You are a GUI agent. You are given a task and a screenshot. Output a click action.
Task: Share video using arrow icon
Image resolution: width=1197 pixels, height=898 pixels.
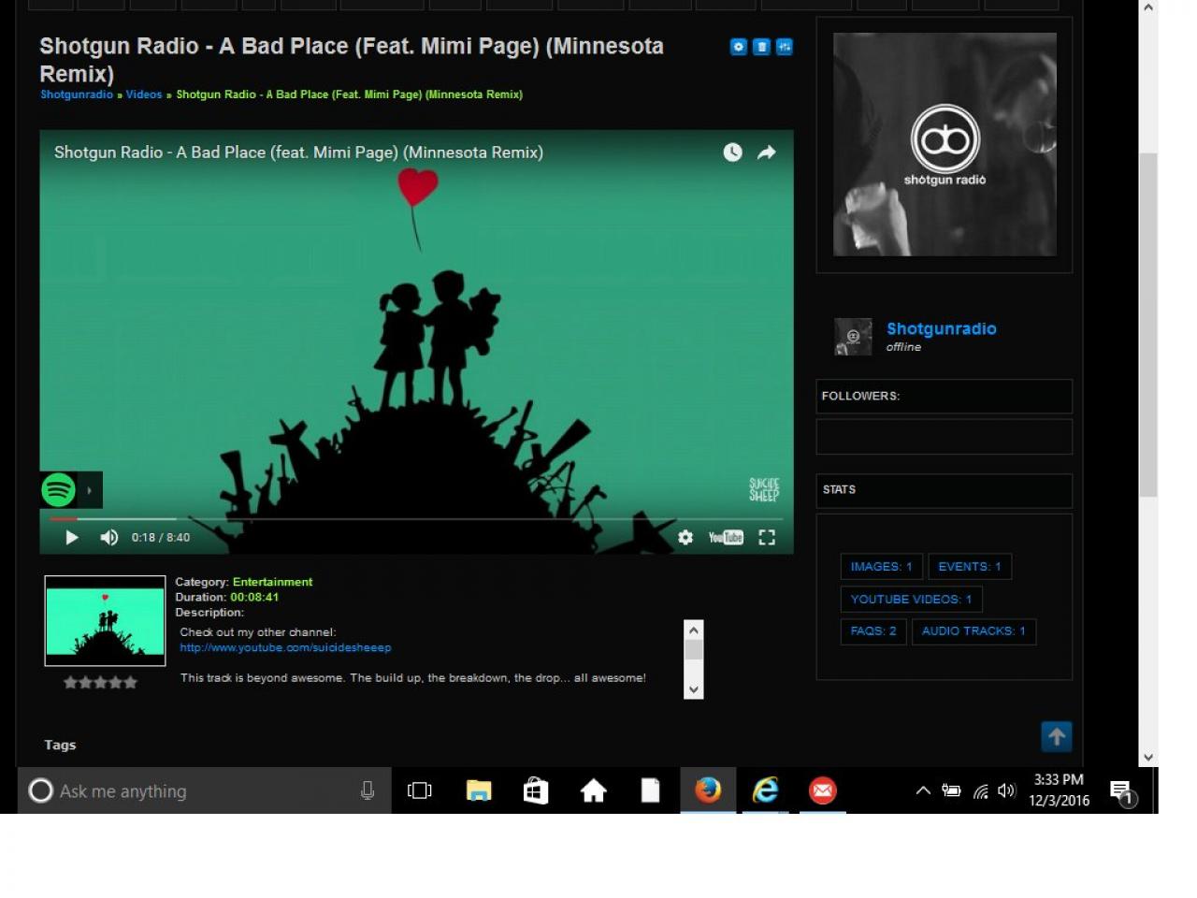tap(767, 152)
